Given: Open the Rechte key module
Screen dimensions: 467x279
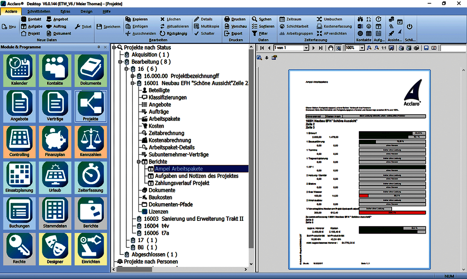Looking at the screenshot, I should click(x=19, y=249).
